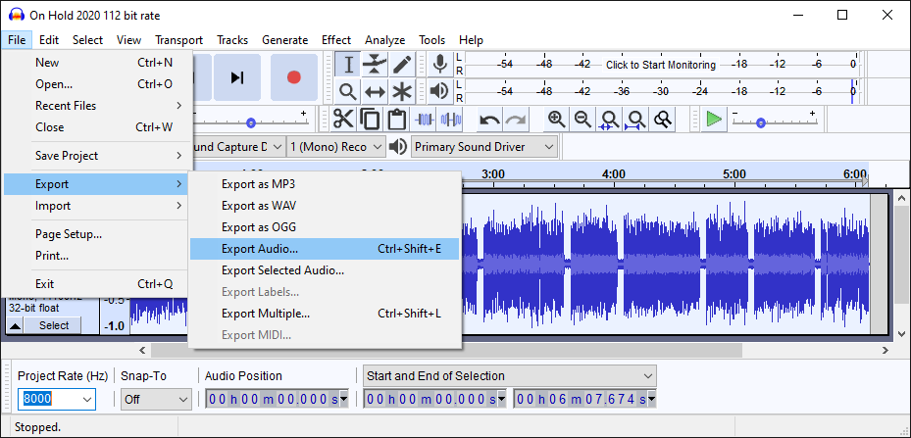This screenshot has width=911, height=438.
Task: Open the Project Rate dropdown
Action: [x=86, y=399]
